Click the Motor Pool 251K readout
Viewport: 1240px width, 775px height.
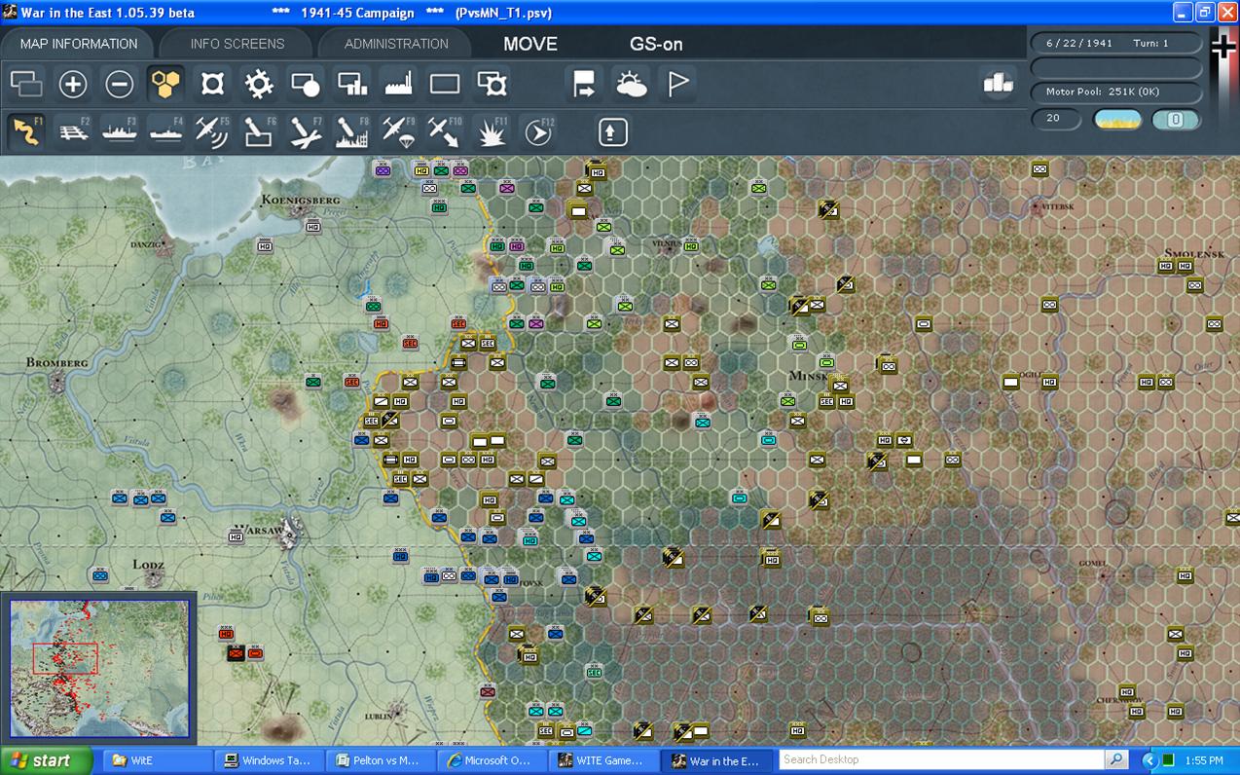pos(1115,92)
